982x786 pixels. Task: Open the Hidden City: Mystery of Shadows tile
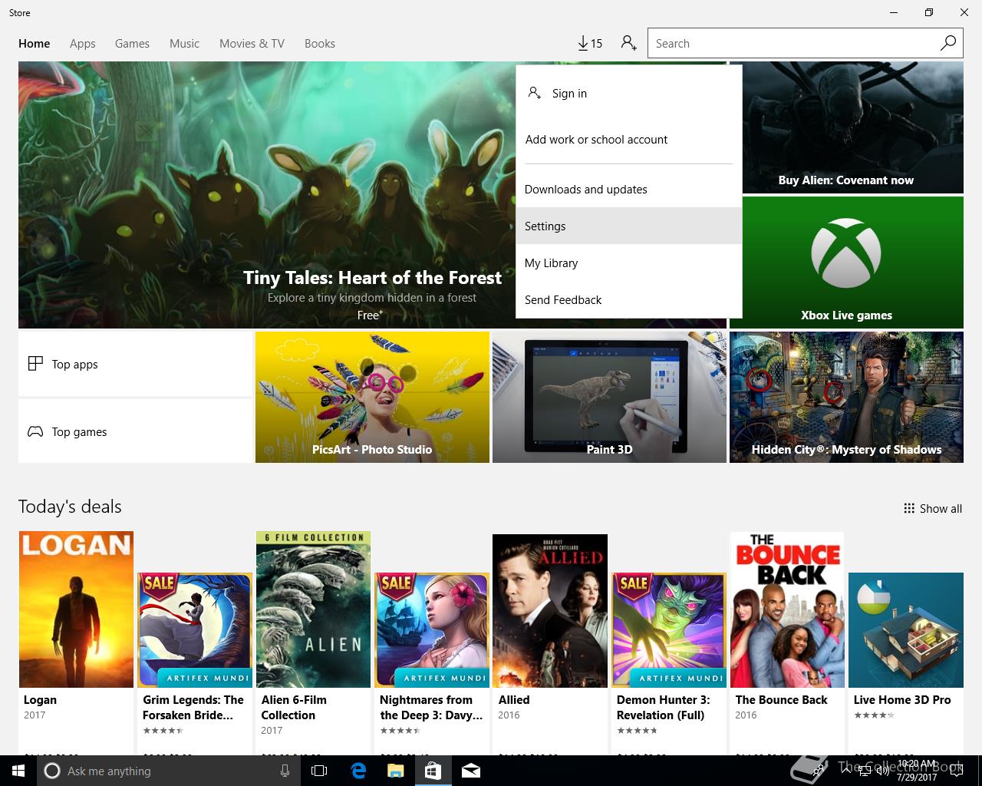[x=846, y=397]
